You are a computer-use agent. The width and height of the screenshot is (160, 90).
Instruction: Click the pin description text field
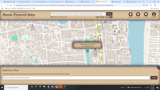tap(76, 78)
